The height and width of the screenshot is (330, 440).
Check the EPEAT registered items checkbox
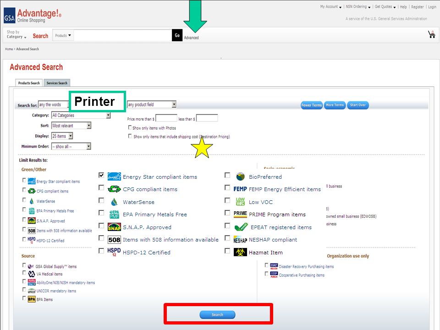228,225
